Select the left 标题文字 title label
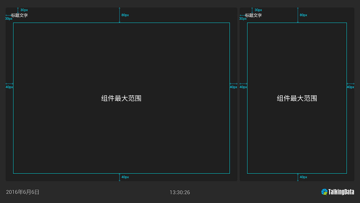The width and height of the screenshot is (360, 203). pyautogui.click(x=19, y=16)
